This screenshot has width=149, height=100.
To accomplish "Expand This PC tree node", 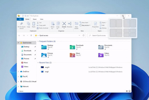I will [18, 76].
